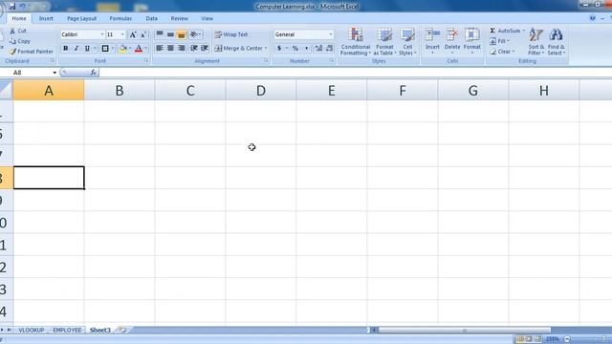
Task: Open text Orientation options
Action: [195, 34]
